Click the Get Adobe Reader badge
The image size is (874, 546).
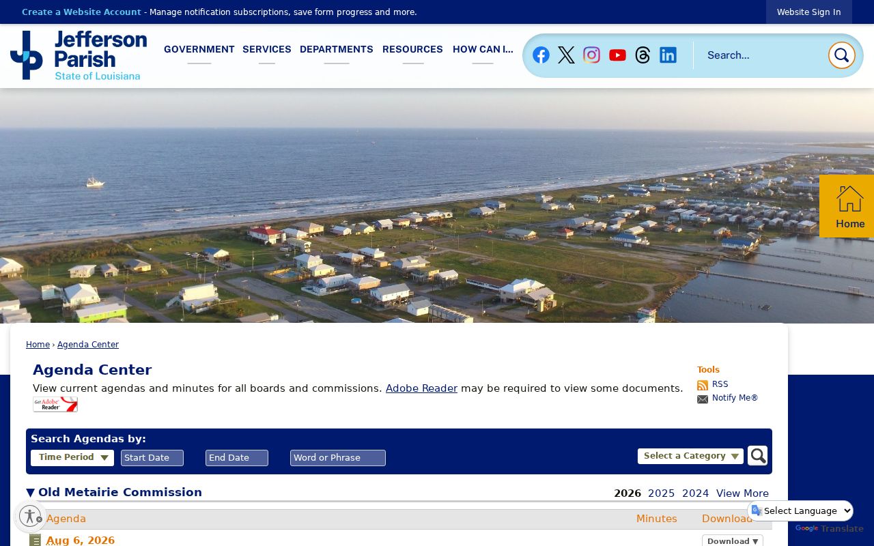[x=55, y=404]
